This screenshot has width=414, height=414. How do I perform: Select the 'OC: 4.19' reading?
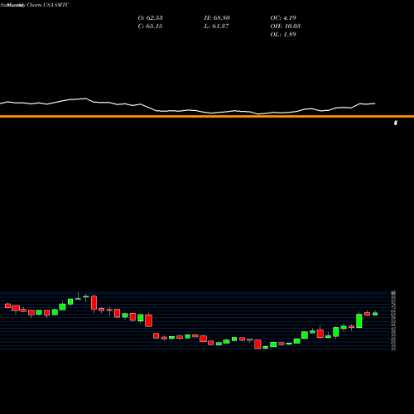(283, 18)
